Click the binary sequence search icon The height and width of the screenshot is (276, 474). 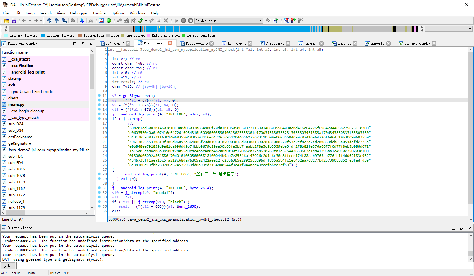tap(64, 21)
